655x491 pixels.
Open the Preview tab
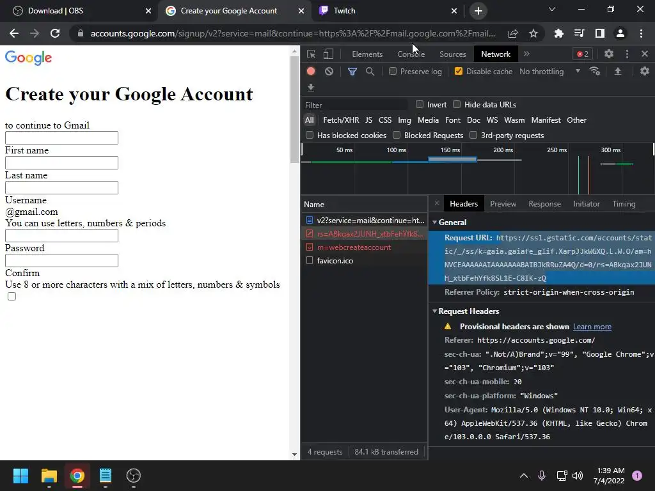click(503, 204)
